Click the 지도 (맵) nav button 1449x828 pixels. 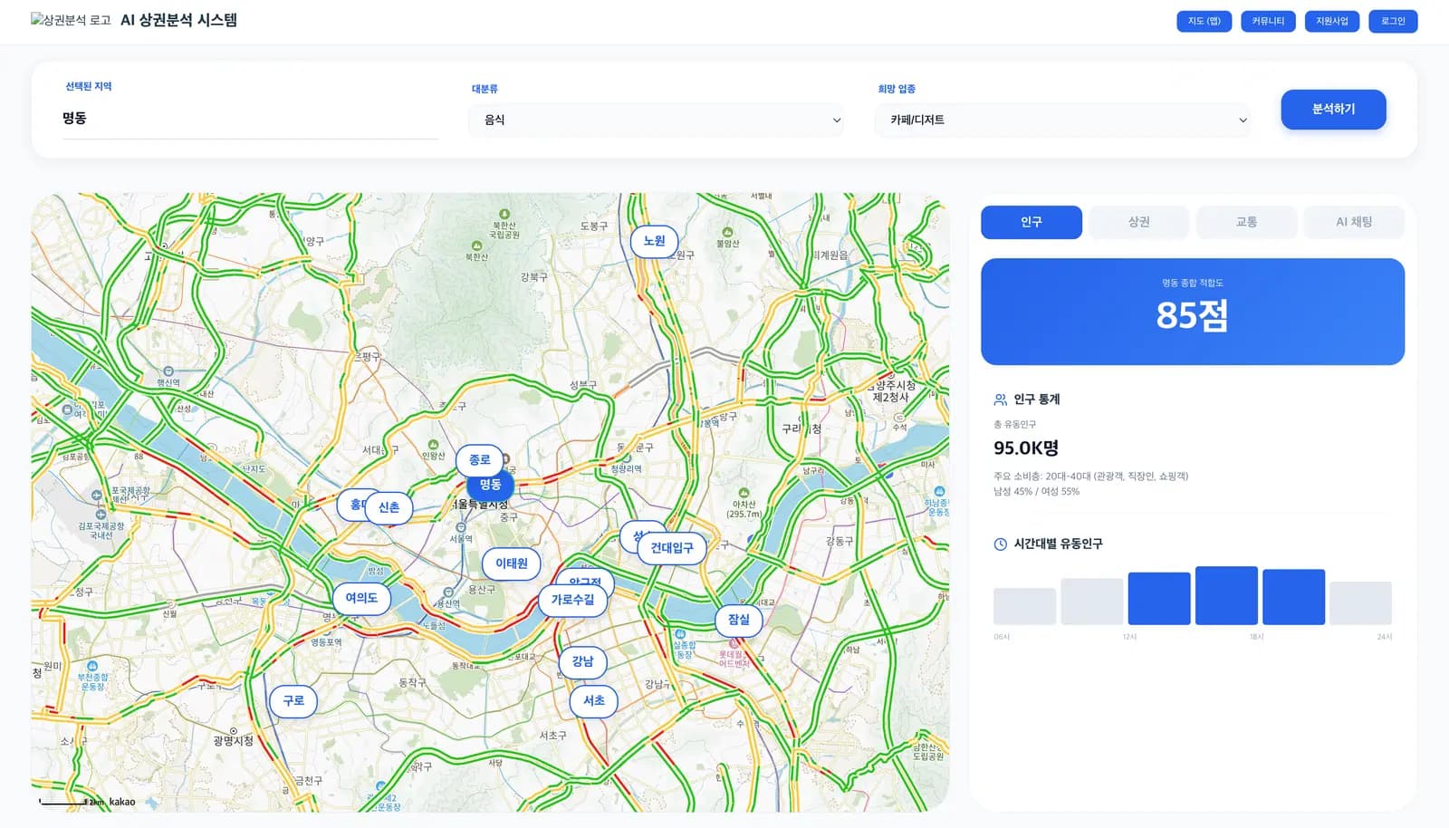(1204, 21)
